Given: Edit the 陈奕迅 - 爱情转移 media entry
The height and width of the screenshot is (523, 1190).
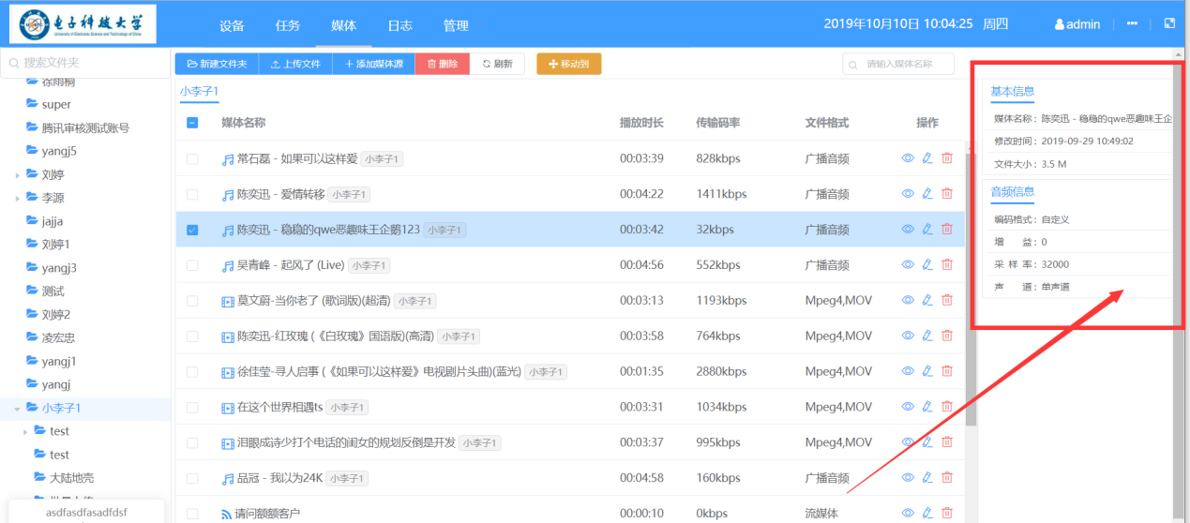Looking at the screenshot, I should pos(927,194).
